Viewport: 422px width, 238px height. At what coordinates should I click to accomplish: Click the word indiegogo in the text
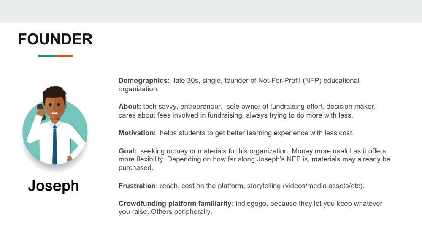(x=251, y=204)
